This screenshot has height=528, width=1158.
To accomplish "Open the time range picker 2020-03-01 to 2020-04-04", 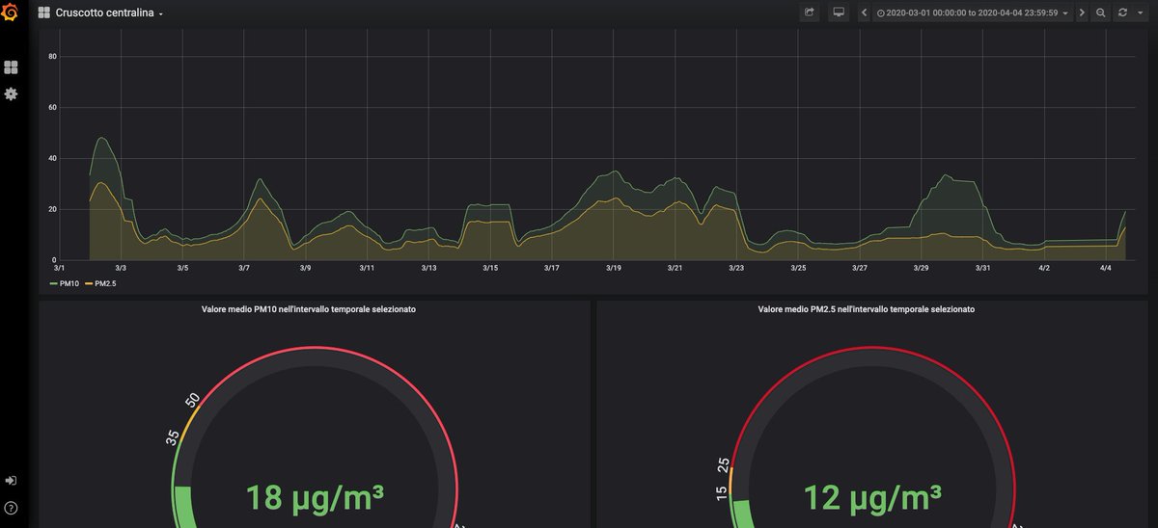I will pos(972,13).
